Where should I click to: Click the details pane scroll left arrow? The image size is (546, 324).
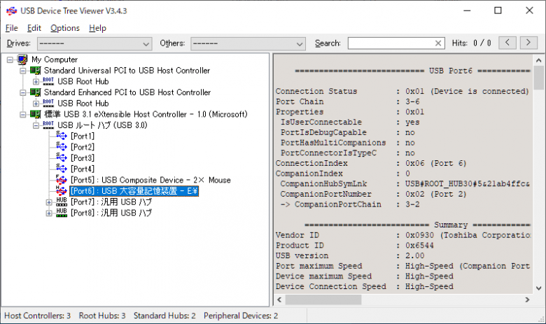[279, 300]
